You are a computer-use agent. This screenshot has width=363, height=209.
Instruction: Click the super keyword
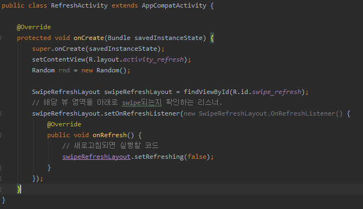(x=41, y=49)
